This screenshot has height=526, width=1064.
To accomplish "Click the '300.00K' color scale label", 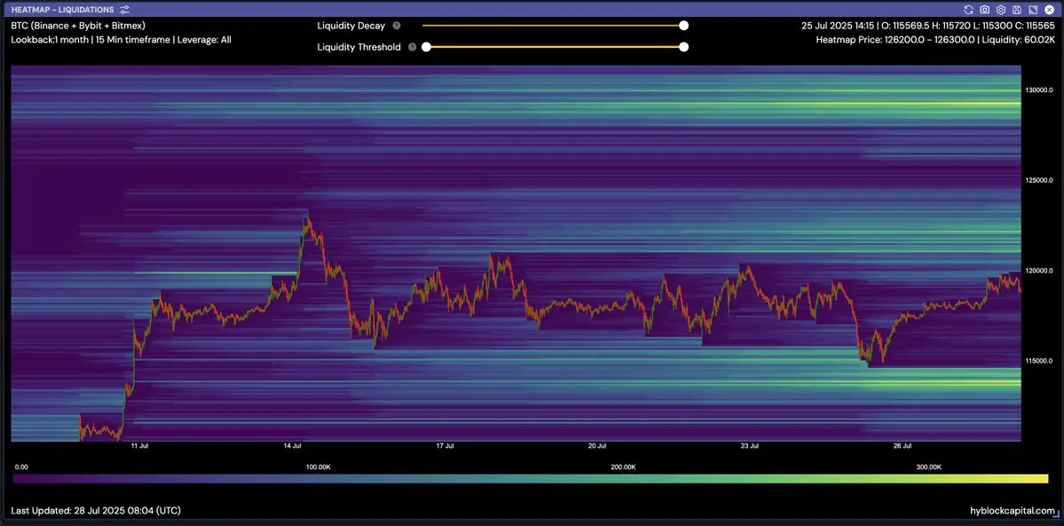I will [928, 467].
